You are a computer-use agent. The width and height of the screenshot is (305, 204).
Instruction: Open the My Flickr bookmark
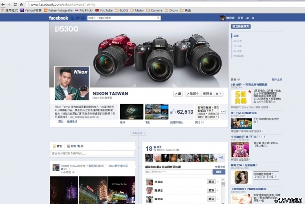[84, 10]
